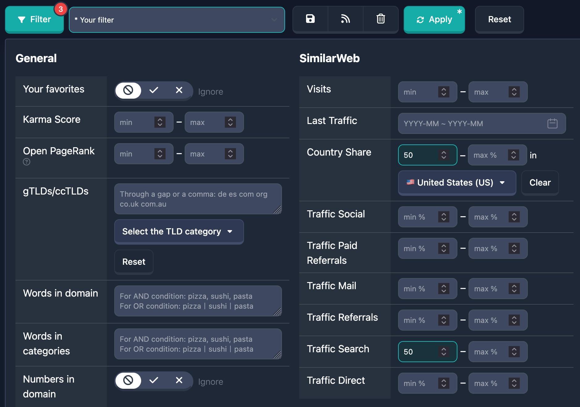Click the Reset button under TLD category
580x407 pixels.
[134, 262]
